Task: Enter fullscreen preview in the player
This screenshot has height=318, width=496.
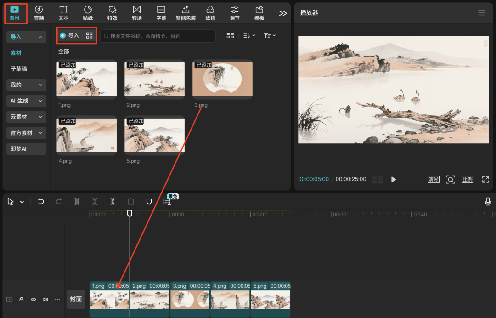Action: (485, 179)
